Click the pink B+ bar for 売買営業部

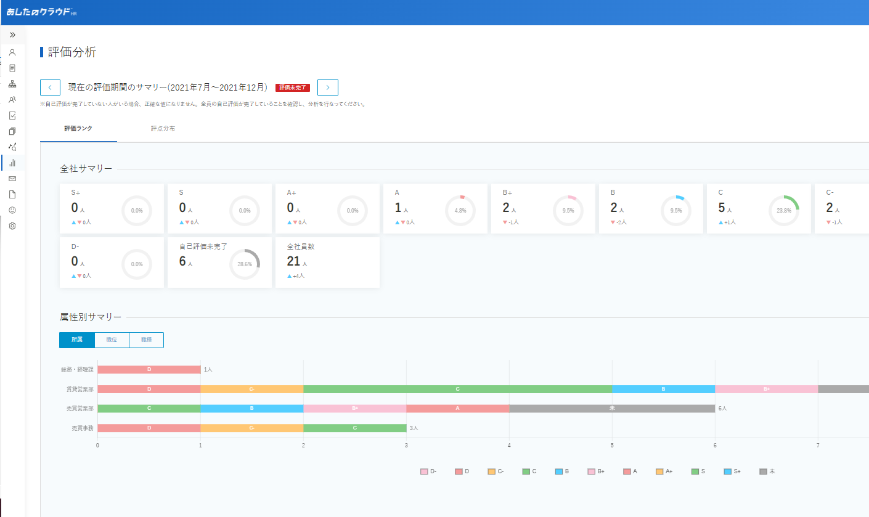(x=355, y=409)
